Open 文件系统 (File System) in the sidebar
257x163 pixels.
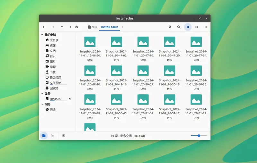point(55,83)
